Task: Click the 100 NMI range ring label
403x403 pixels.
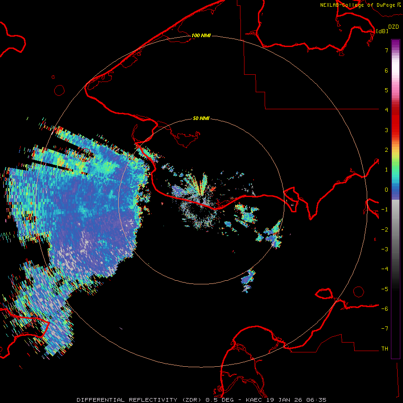Action: click(x=201, y=35)
